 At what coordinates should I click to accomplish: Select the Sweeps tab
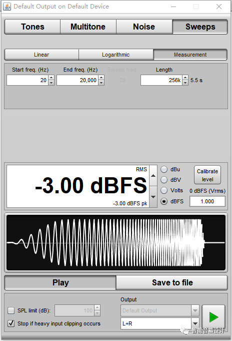[200, 27]
